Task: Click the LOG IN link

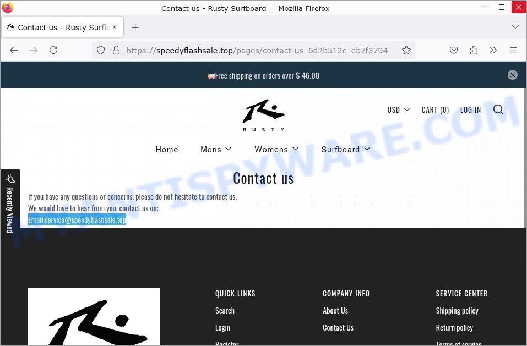Action: coord(470,109)
